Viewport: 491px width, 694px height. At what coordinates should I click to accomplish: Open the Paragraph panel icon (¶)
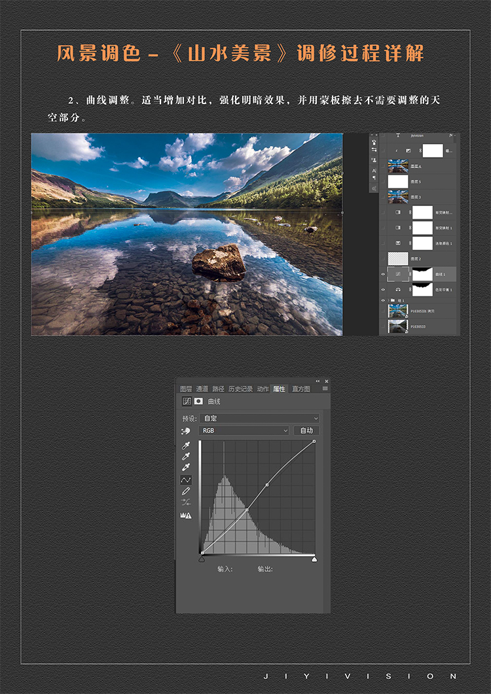coord(374,178)
